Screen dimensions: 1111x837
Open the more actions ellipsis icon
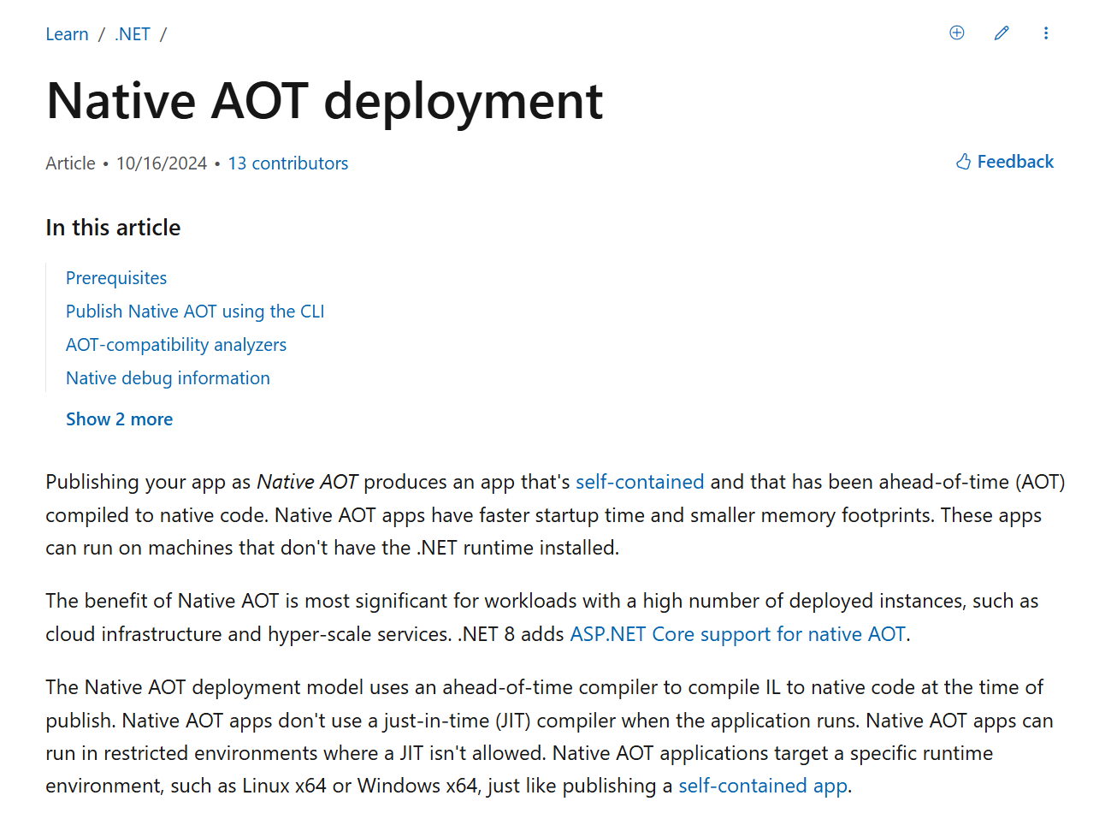tap(1046, 33)
